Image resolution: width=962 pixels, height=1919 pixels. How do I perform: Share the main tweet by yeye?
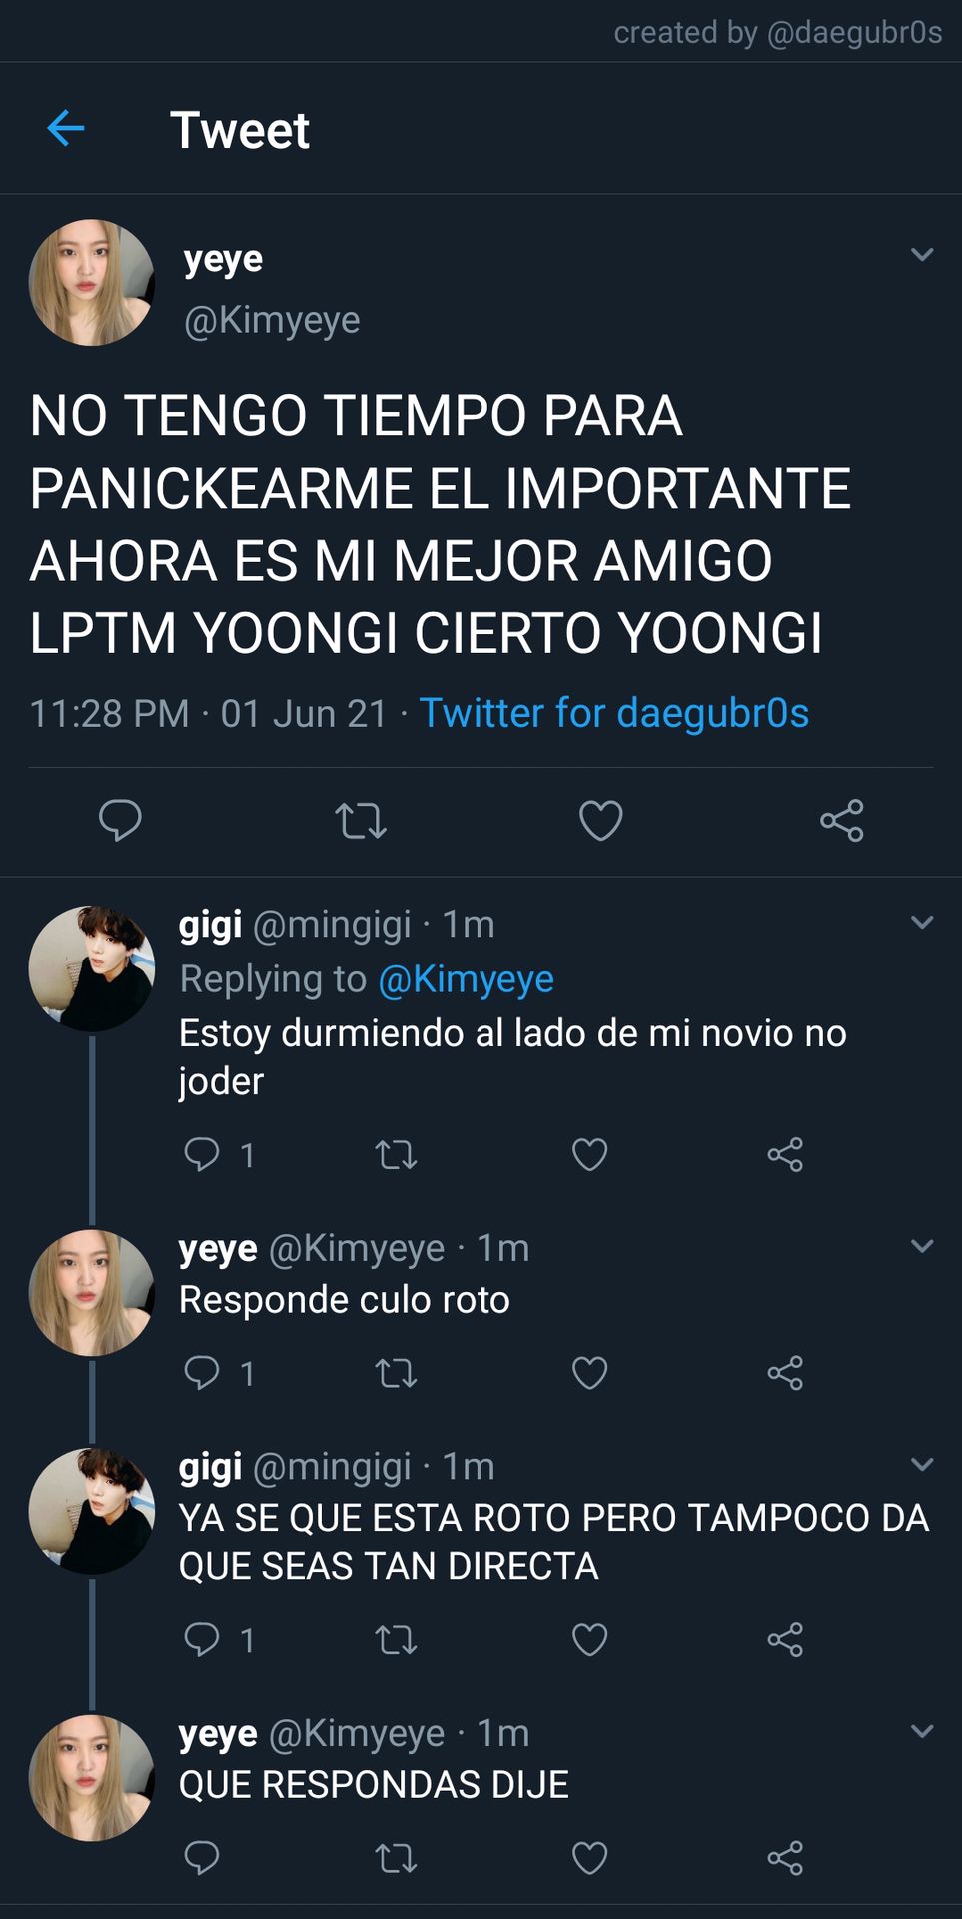coord(842,820)
